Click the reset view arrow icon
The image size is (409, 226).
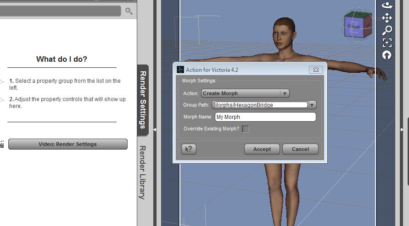click(x=387, y=55)
